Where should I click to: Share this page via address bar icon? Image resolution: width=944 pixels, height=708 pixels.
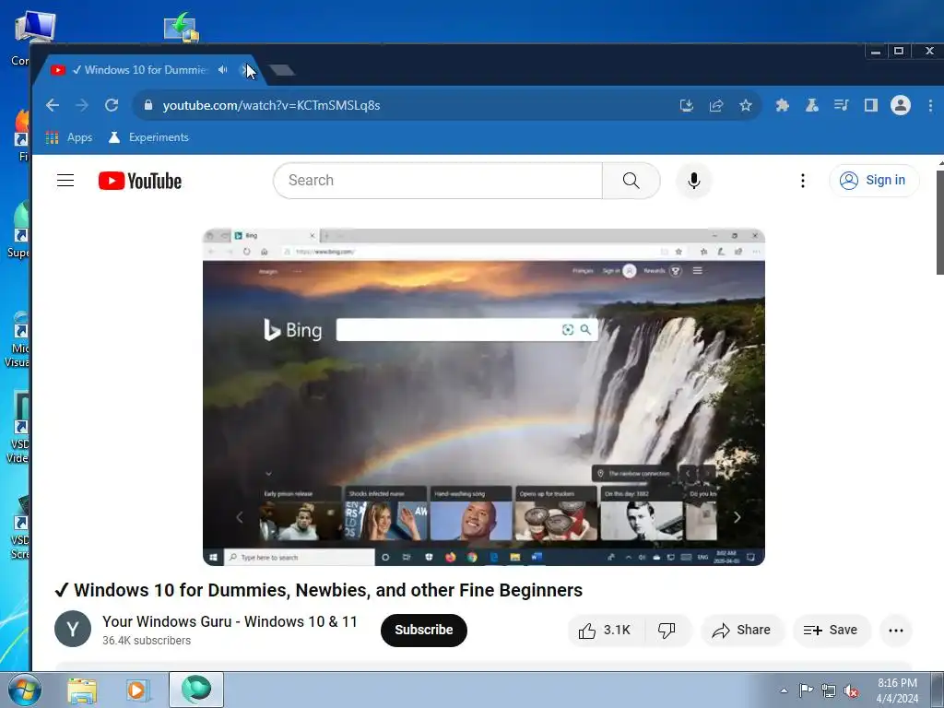click(x=715, y=106)
